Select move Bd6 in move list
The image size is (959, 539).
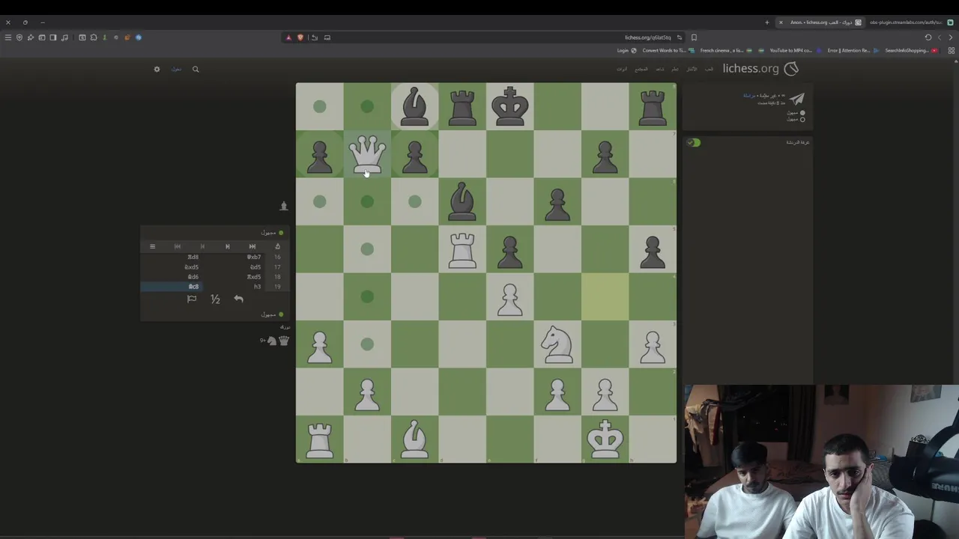coord(193,277)
